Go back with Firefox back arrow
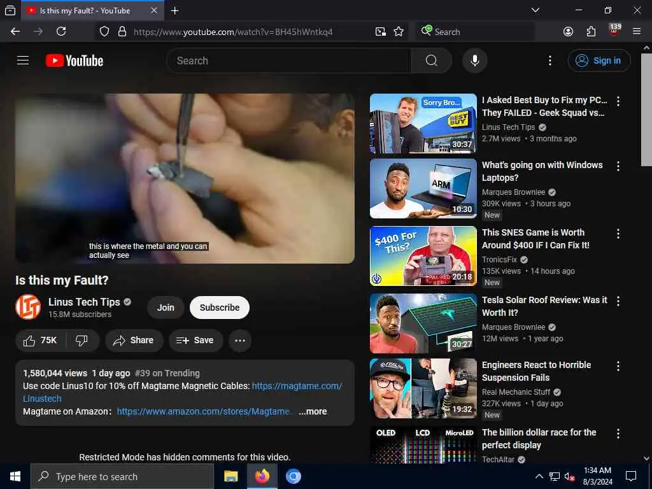This screenshot has height=489, width=652. (15, 32)
